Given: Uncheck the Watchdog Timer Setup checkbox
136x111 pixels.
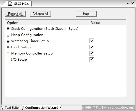Looking at the screenshot, I should pyautogui.click(x=92, y=41).
